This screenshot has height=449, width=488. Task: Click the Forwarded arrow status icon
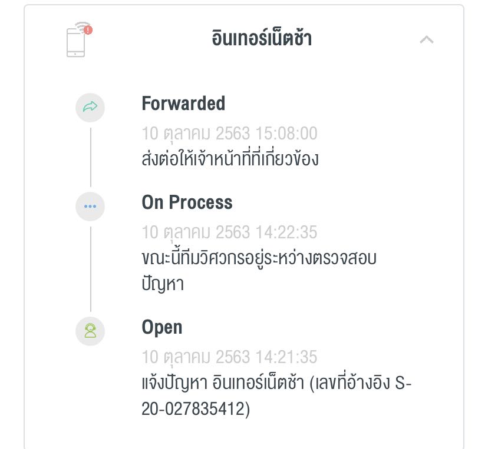[90, 108]
